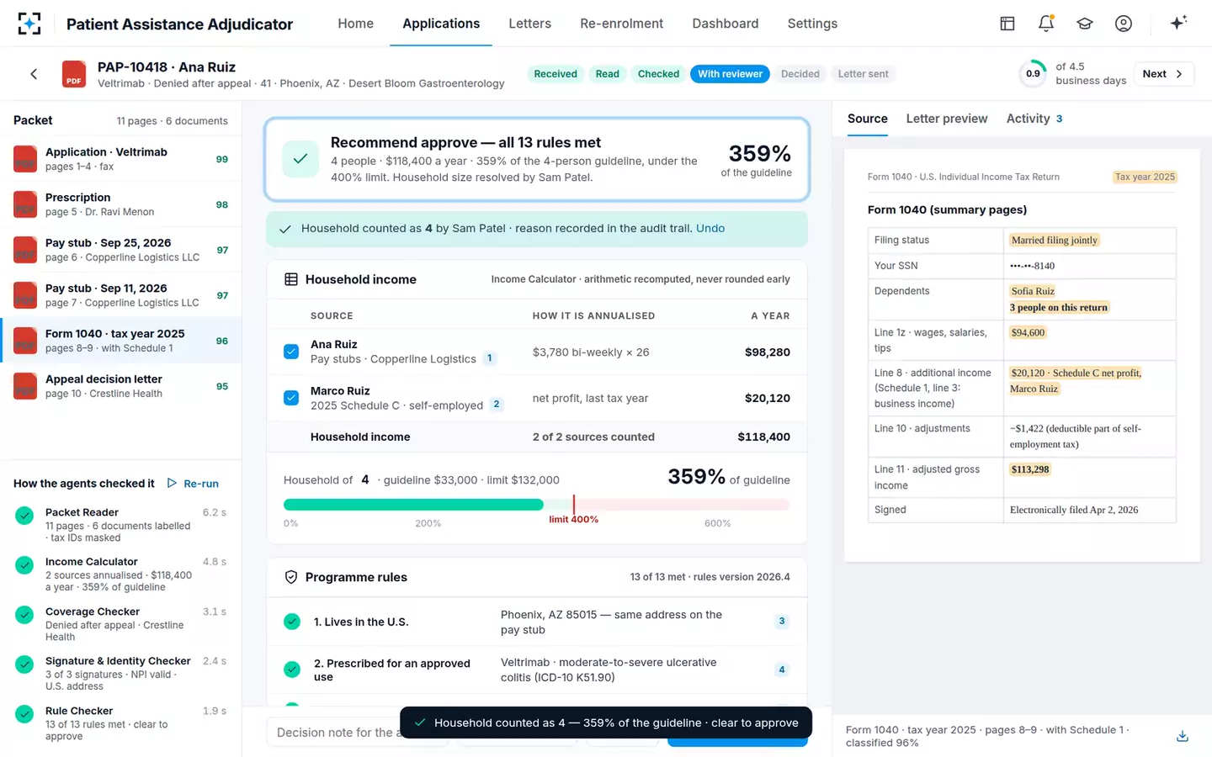Select Appeal decision letter in packet
This screenshot has height=757, width=1212.
coord(121,386)
